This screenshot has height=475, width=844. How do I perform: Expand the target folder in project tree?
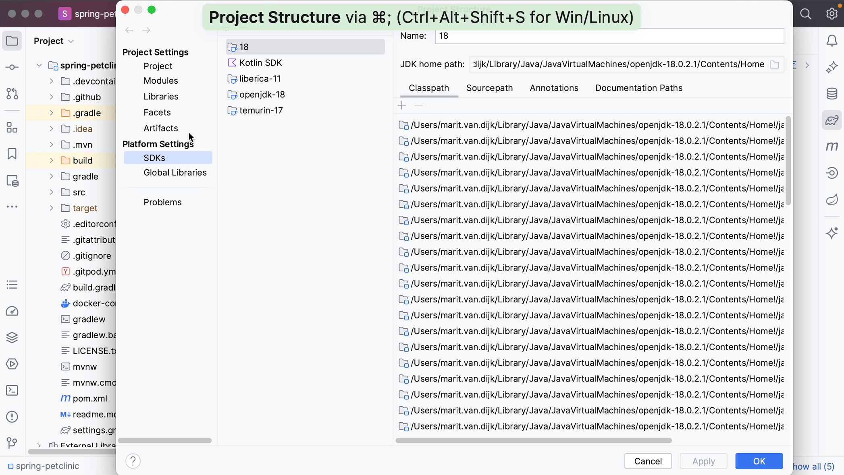click(x=52, y=208)
